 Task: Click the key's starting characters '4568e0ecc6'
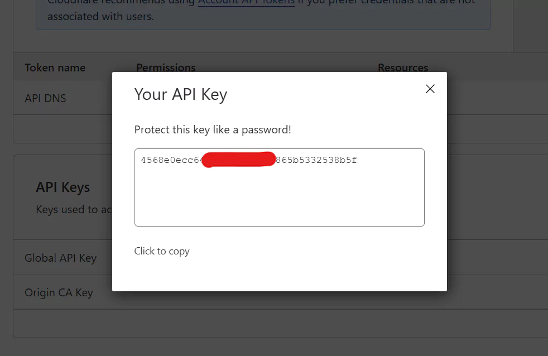click(170, 161)
